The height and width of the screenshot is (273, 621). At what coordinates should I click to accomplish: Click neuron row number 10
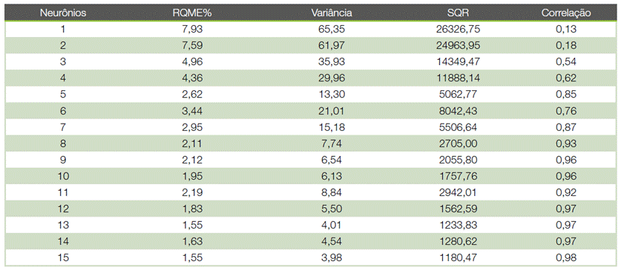pos(63,176)
